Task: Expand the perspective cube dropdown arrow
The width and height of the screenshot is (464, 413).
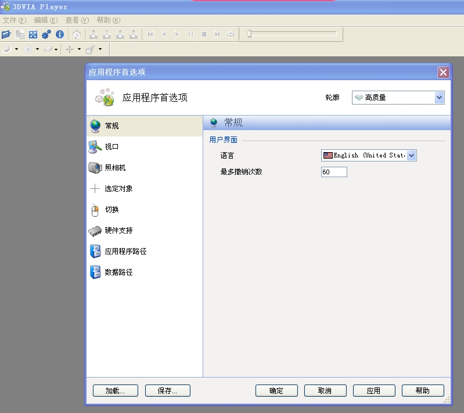Action: click(100, 49)
